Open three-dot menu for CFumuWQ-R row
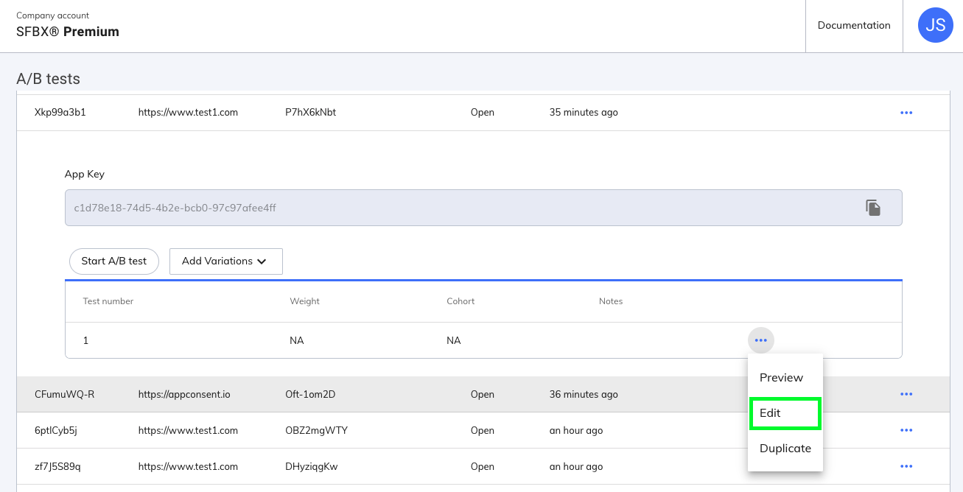This screenshot has height=492, width=963. click(x=906, y=394)
